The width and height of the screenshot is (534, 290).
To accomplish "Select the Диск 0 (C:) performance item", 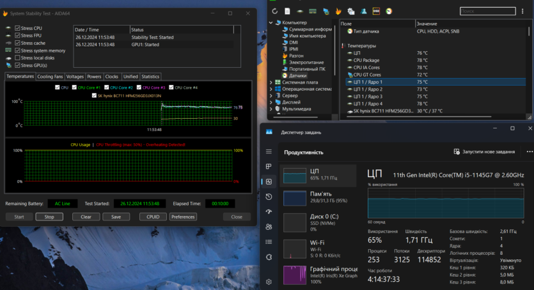I will (x=318, y=223).
